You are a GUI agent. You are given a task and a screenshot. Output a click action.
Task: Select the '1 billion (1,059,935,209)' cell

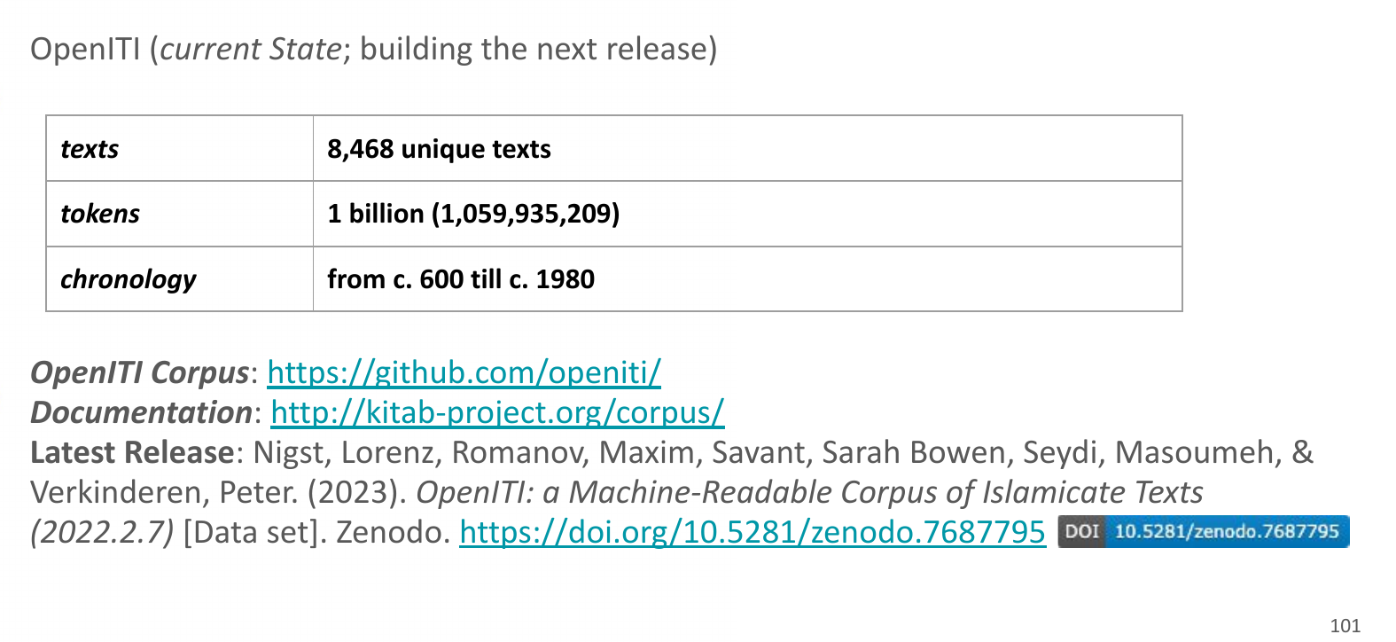(747, 214)
